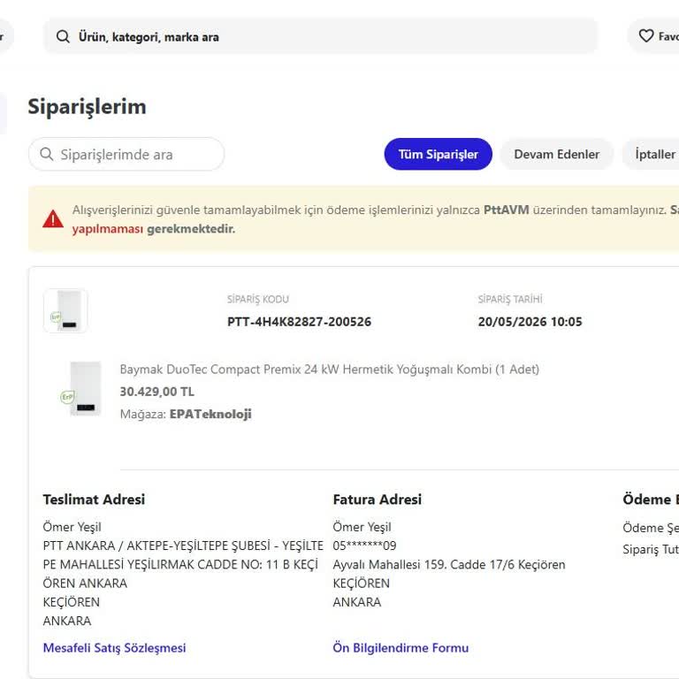Click the 'Fatura Adresi' heading
This screenshot has width=679, height=679.
click(x=377, y=500)
